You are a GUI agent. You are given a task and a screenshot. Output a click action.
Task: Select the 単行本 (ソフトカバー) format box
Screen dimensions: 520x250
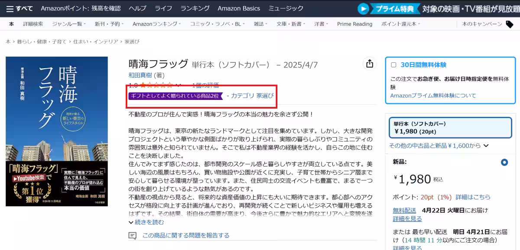(x=450, y=128)
